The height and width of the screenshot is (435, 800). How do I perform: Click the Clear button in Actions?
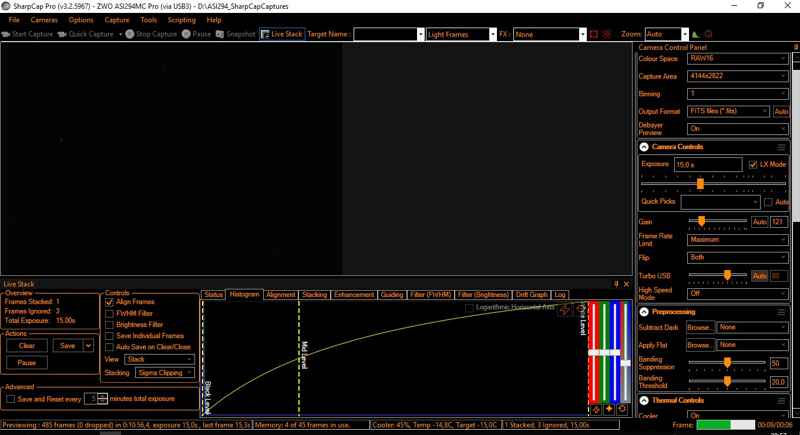[x=27, y=346]
